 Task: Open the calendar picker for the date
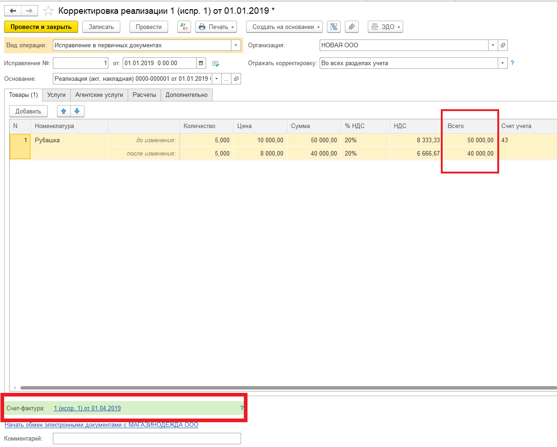coord(201,63)
